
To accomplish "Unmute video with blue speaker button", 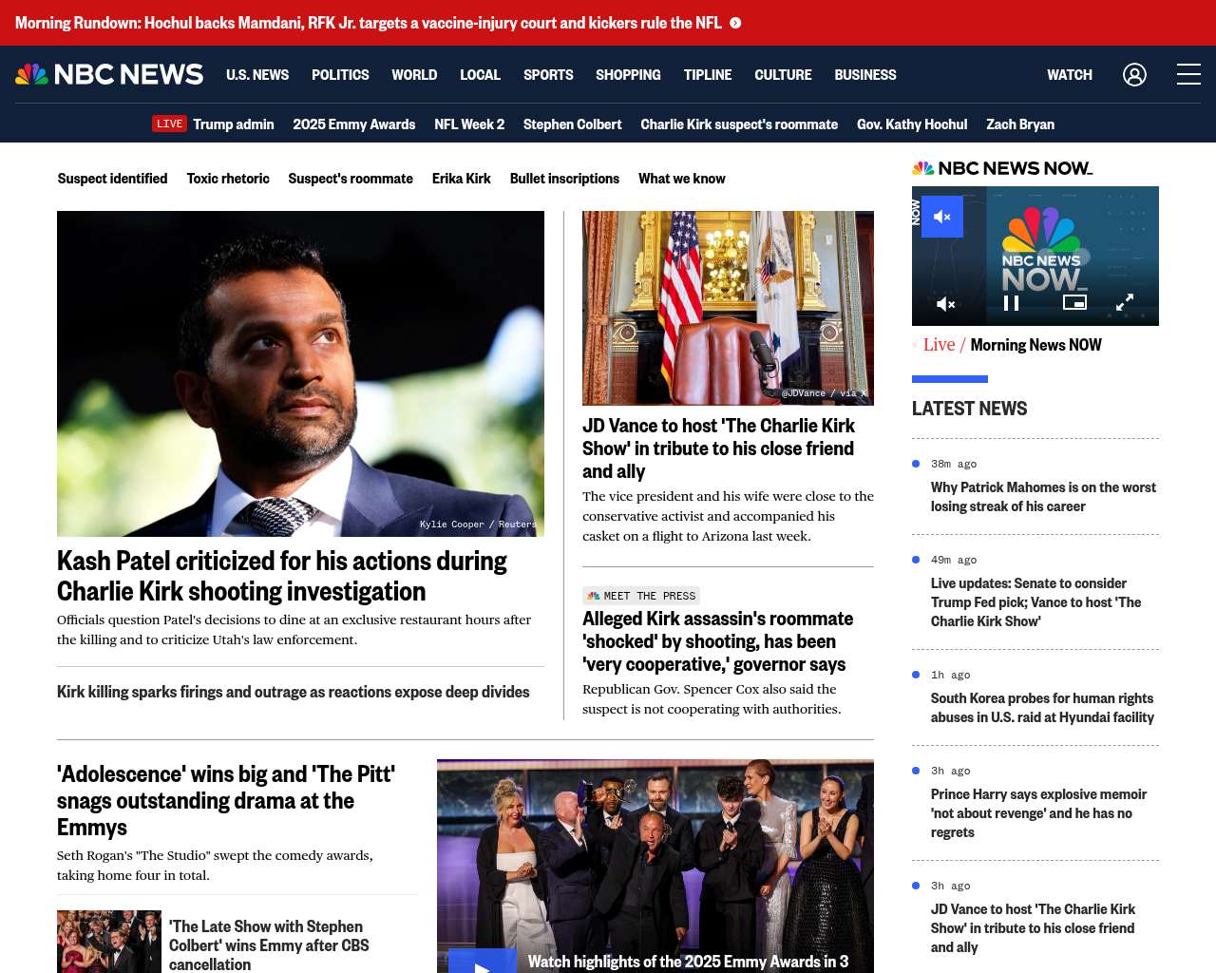I will coord(942,217).
